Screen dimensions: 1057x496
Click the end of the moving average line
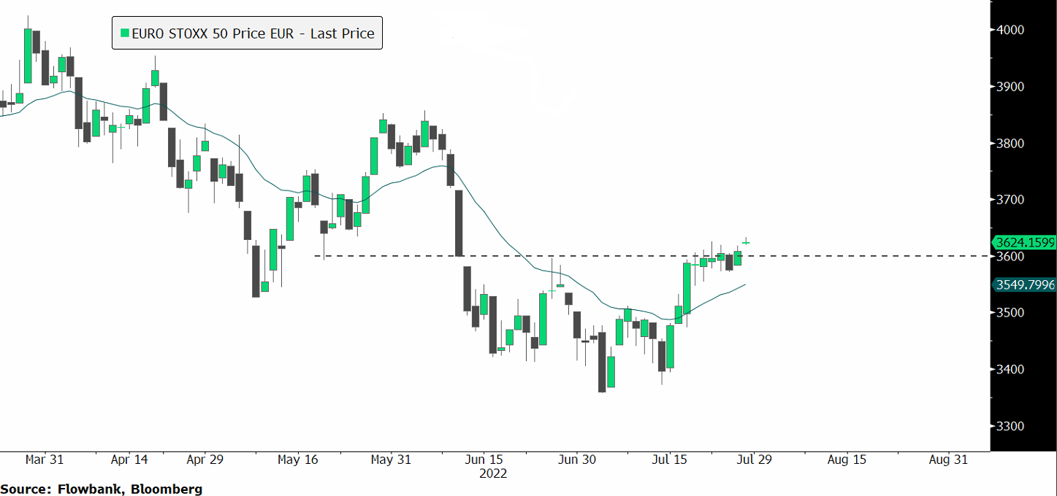pyautogui.click(x=744, y=284)
